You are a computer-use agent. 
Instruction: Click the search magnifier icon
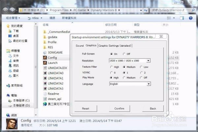click(193, 10)
